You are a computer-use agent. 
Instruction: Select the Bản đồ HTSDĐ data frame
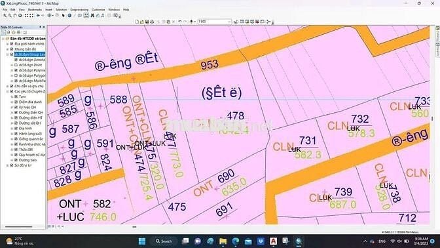coord(27,39)
